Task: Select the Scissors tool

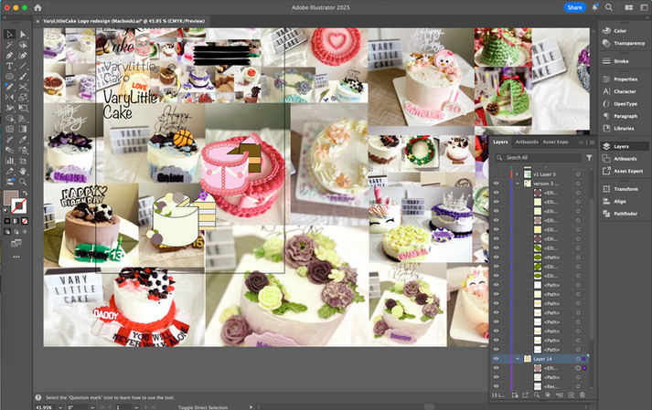Action: click(x=23, y=87)
